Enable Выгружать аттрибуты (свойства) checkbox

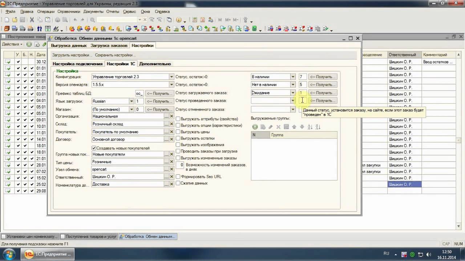pos(178,119)
